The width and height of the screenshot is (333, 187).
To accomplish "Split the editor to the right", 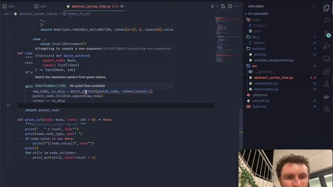I will [x=230, y=6].
